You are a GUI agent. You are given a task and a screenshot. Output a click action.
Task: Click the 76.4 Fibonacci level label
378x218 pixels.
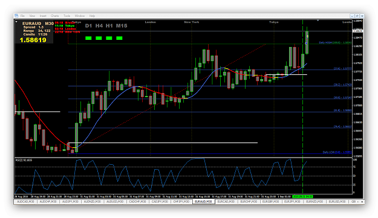(342, 126)
